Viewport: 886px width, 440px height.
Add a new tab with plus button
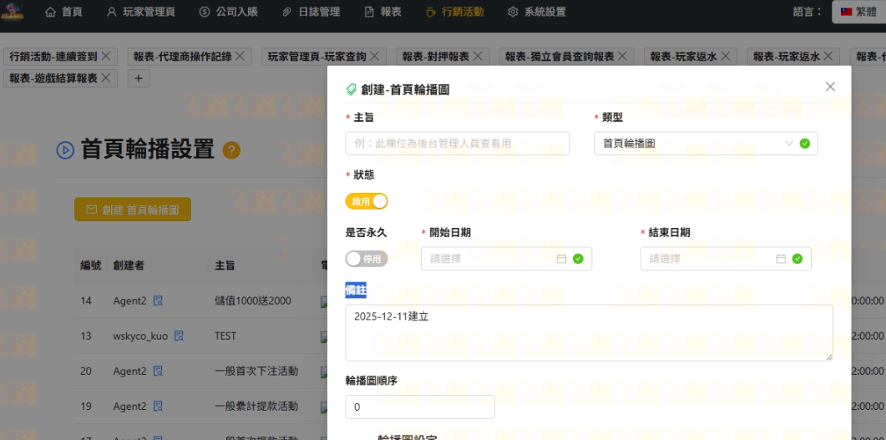tap(139, 78)
